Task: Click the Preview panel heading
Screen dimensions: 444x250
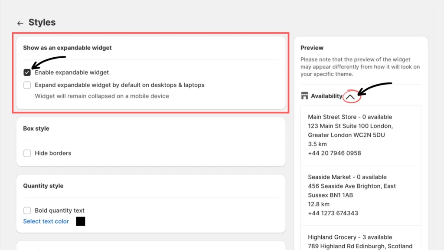Action: tap(312, 48)
